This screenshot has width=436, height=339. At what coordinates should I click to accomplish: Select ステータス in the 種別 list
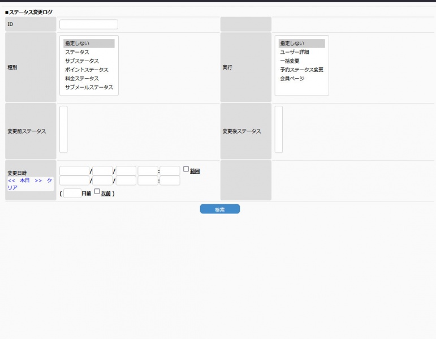click(x=77, y=52)
